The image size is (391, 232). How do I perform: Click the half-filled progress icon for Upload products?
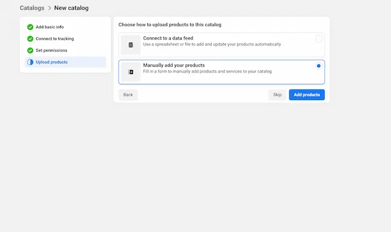pyautogui.click(x=30, y=62)
